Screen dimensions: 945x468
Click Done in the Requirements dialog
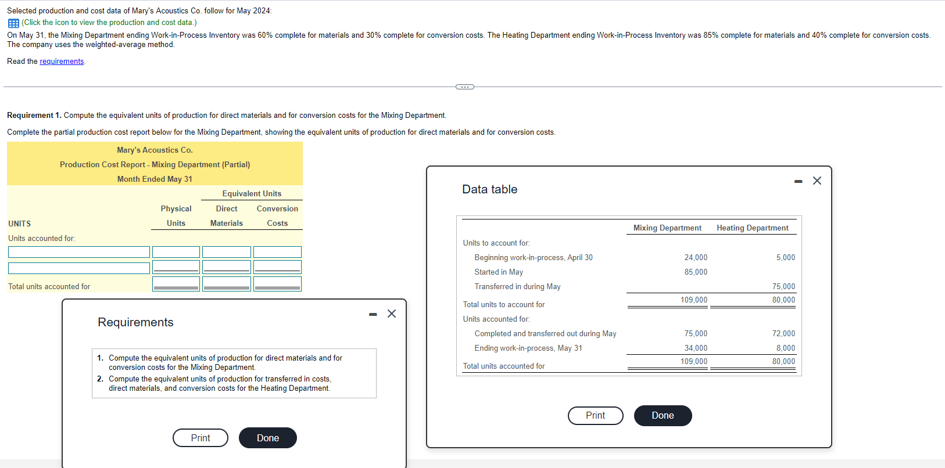(x=268, y=438)
